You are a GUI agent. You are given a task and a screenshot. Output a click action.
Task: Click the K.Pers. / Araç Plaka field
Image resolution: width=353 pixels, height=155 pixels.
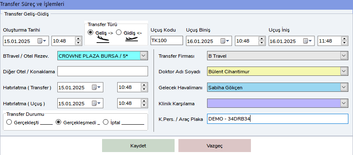(278, 119)
